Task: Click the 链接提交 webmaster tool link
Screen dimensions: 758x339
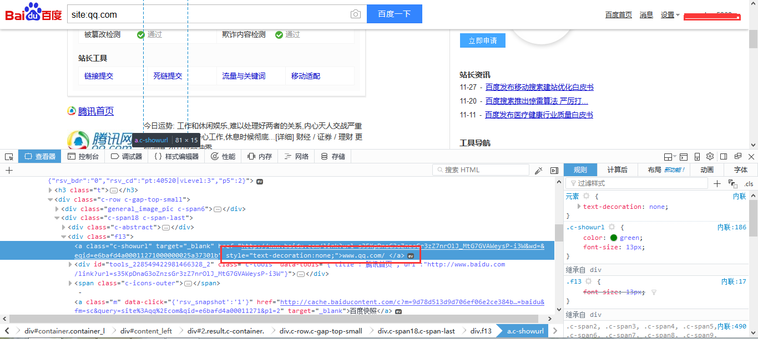Action: [99, 76]
